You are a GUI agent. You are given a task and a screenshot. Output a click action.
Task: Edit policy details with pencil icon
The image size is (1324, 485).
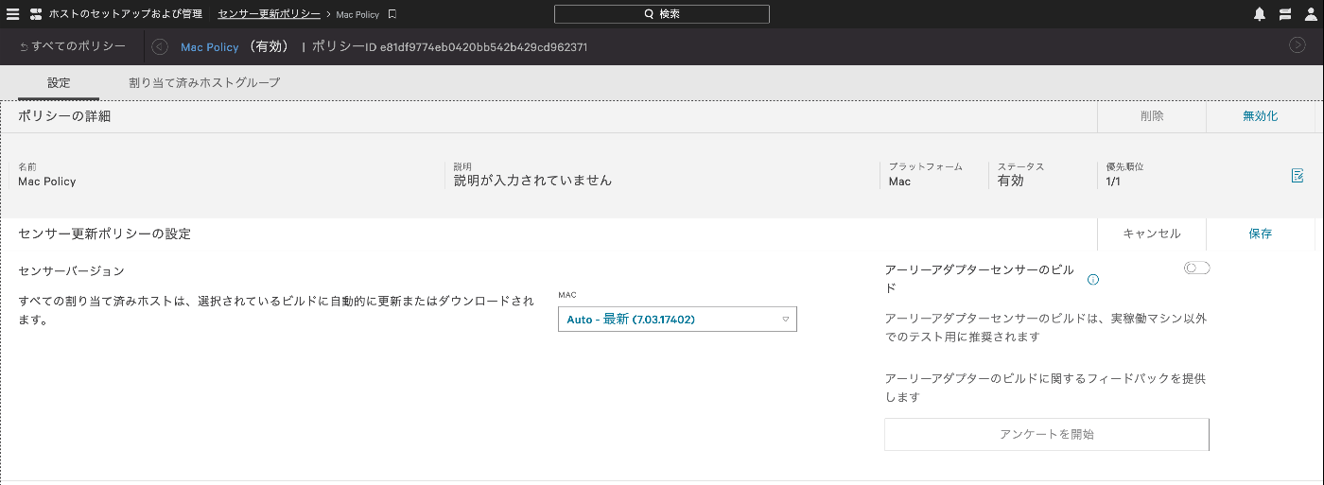(x=1298, y=175)
